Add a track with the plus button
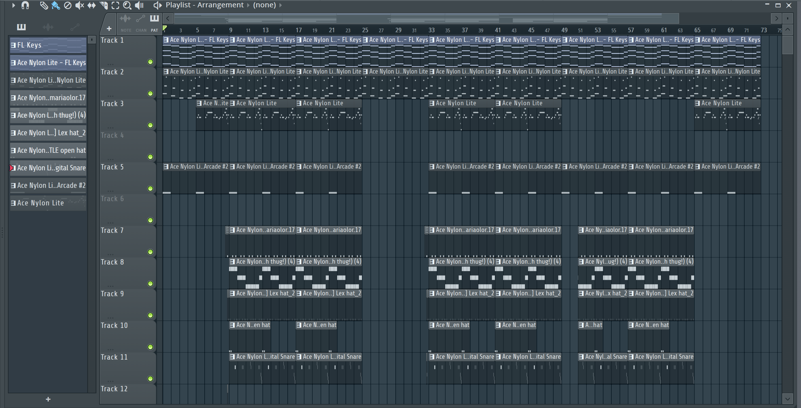Image resolution: width=801 pixels, height=408 pixels. [x=109, y=29]
